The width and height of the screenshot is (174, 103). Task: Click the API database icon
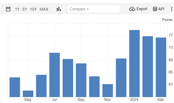(x=155, y=9)
